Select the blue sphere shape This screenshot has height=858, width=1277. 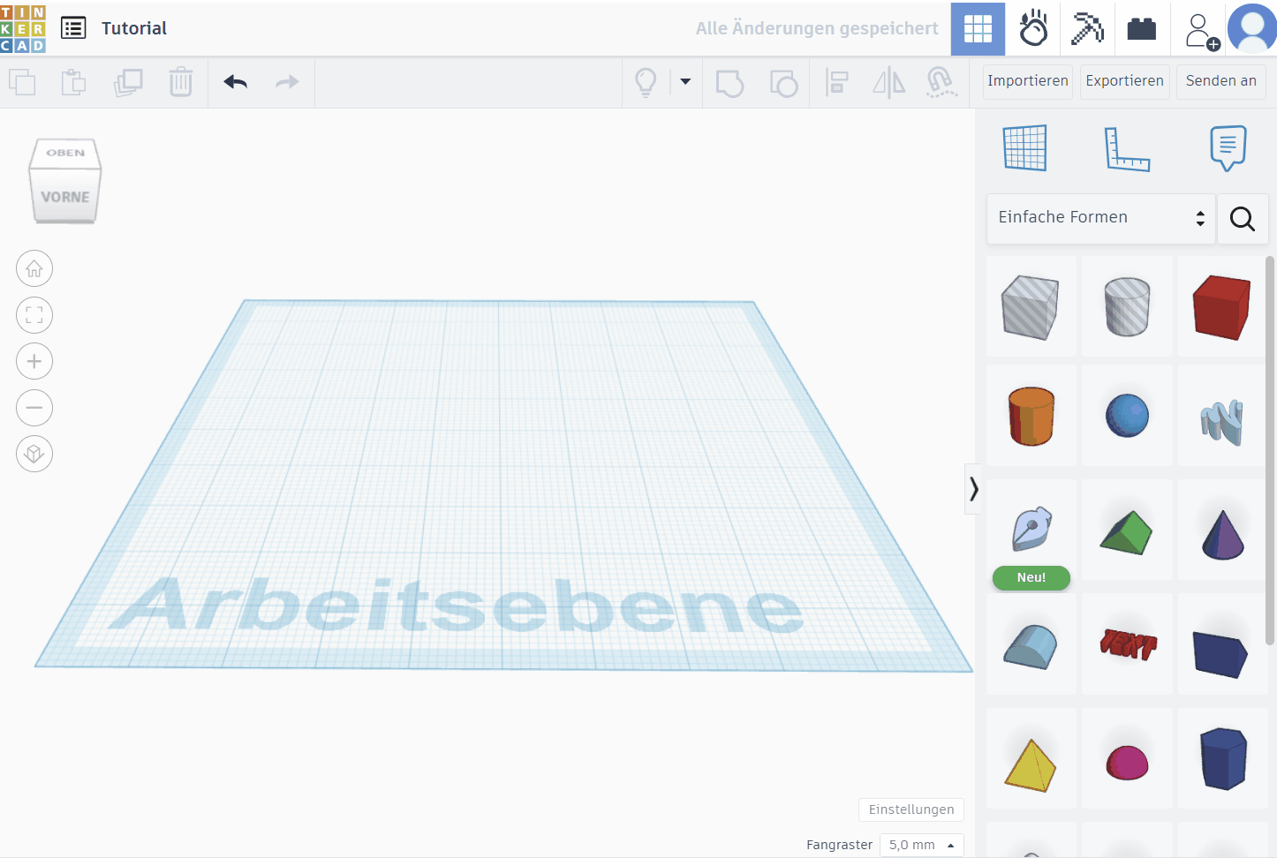[1127, 416]
